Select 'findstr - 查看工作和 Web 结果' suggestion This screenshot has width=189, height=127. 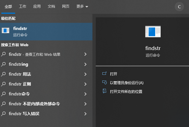coord(46,54)
